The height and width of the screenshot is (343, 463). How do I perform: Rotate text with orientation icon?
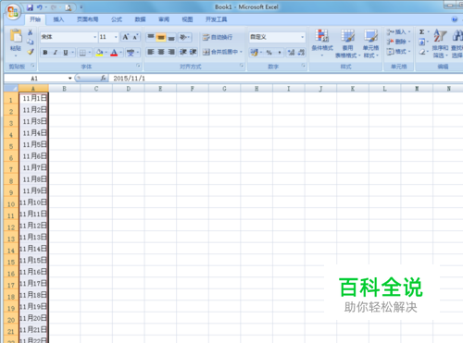[x=183, y=37]
